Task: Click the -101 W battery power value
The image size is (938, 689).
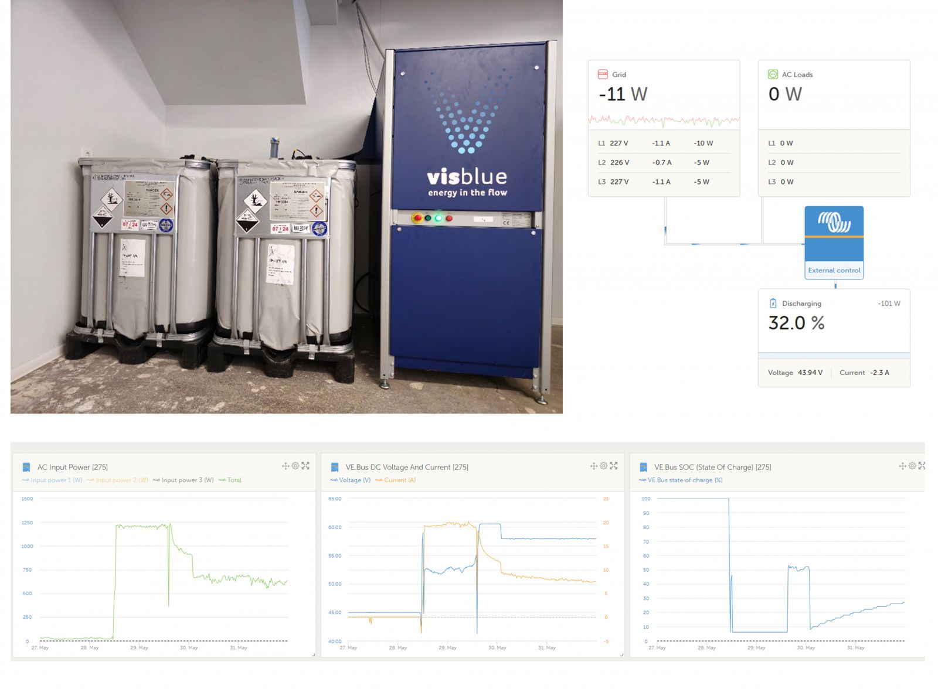Action: tap(889, 303)
